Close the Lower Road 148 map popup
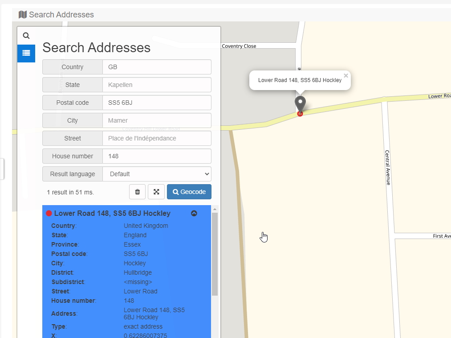The height and width of the screenshot is (338, 451). click(346, 76)
